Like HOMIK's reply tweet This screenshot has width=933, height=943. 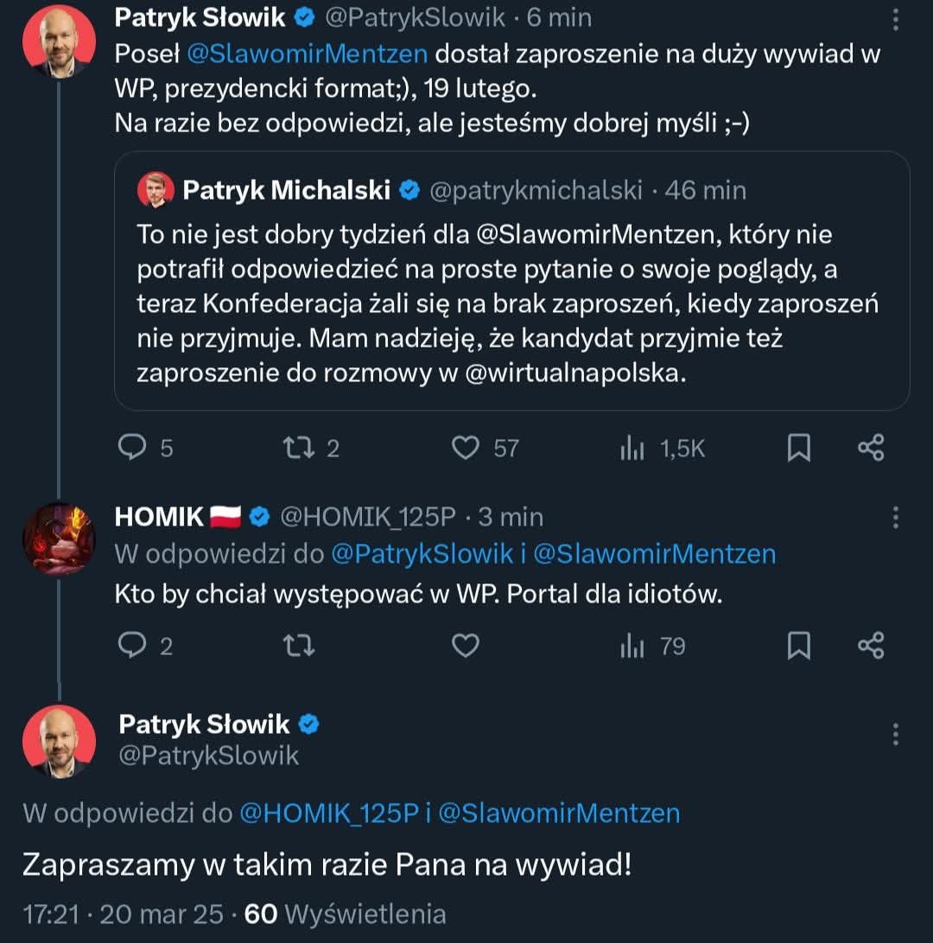466,646
